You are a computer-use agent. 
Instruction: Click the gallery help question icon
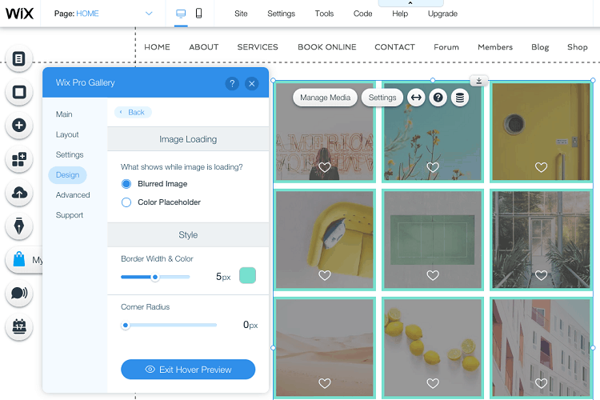438,98
